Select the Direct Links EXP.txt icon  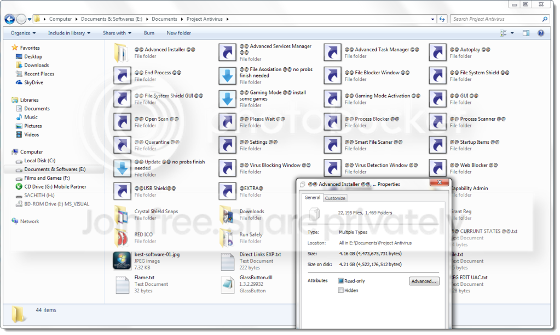[228, 261]
